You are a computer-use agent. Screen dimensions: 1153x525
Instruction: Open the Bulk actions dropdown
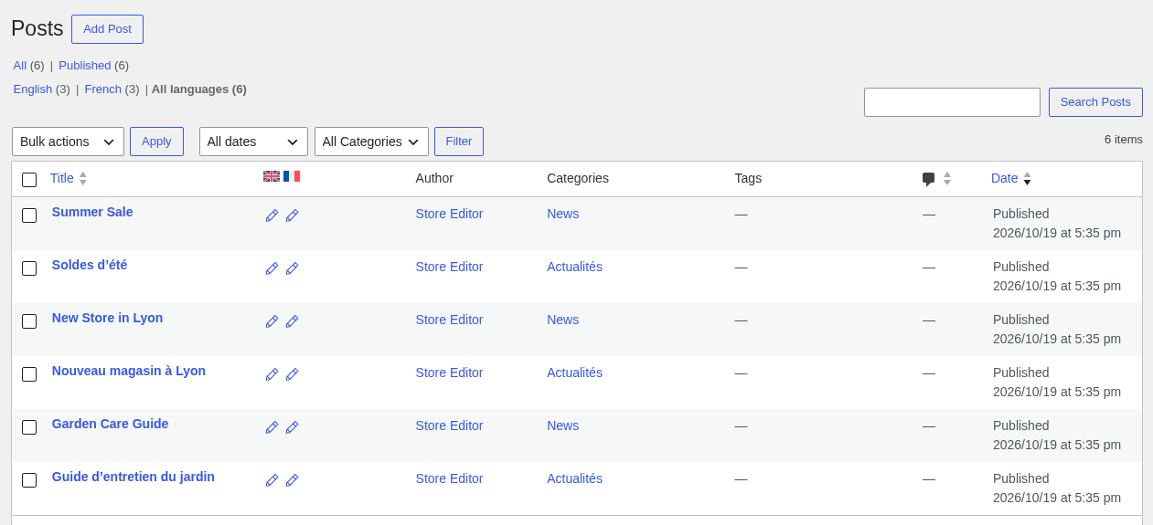68,142
